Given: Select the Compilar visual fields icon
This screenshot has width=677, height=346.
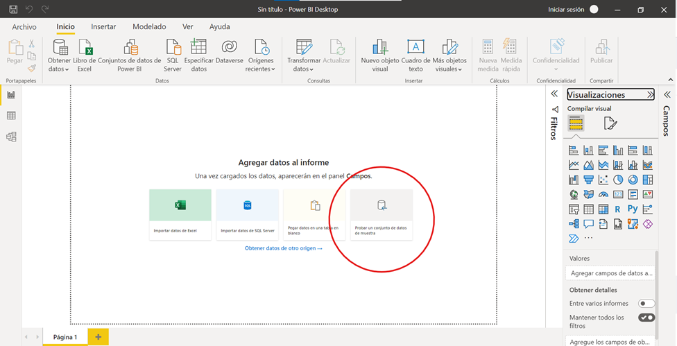Looking at the screenshot, I should click(576, 124).
